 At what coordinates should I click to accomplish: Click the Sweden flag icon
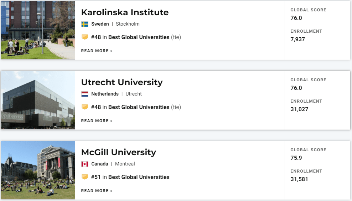pos(85,24)
